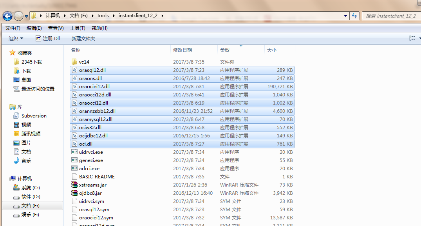Click the oci.dll file icon
This screenshot has height=226, width=421.
[75, 144]
